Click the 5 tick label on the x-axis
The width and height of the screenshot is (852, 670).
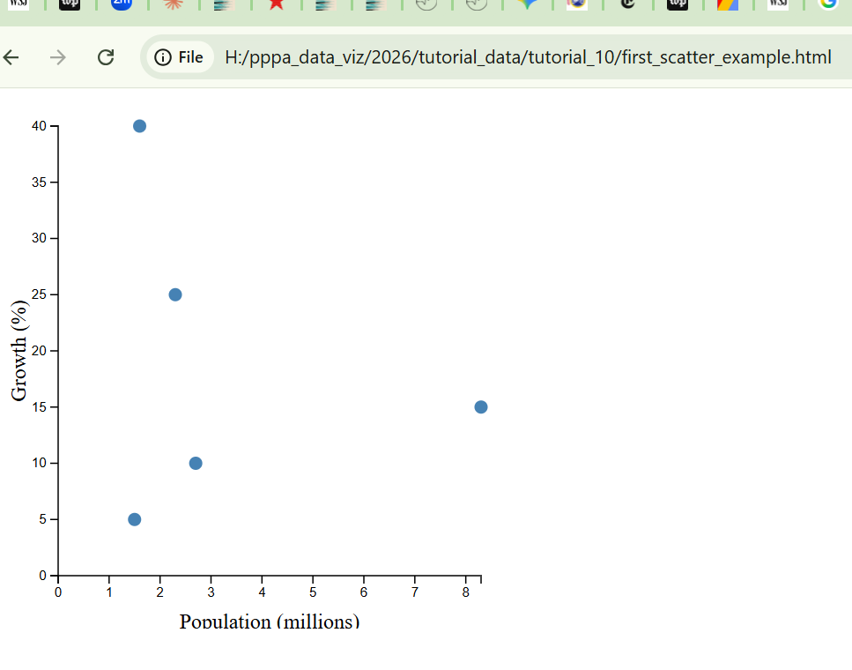click(x=313, y=592)
